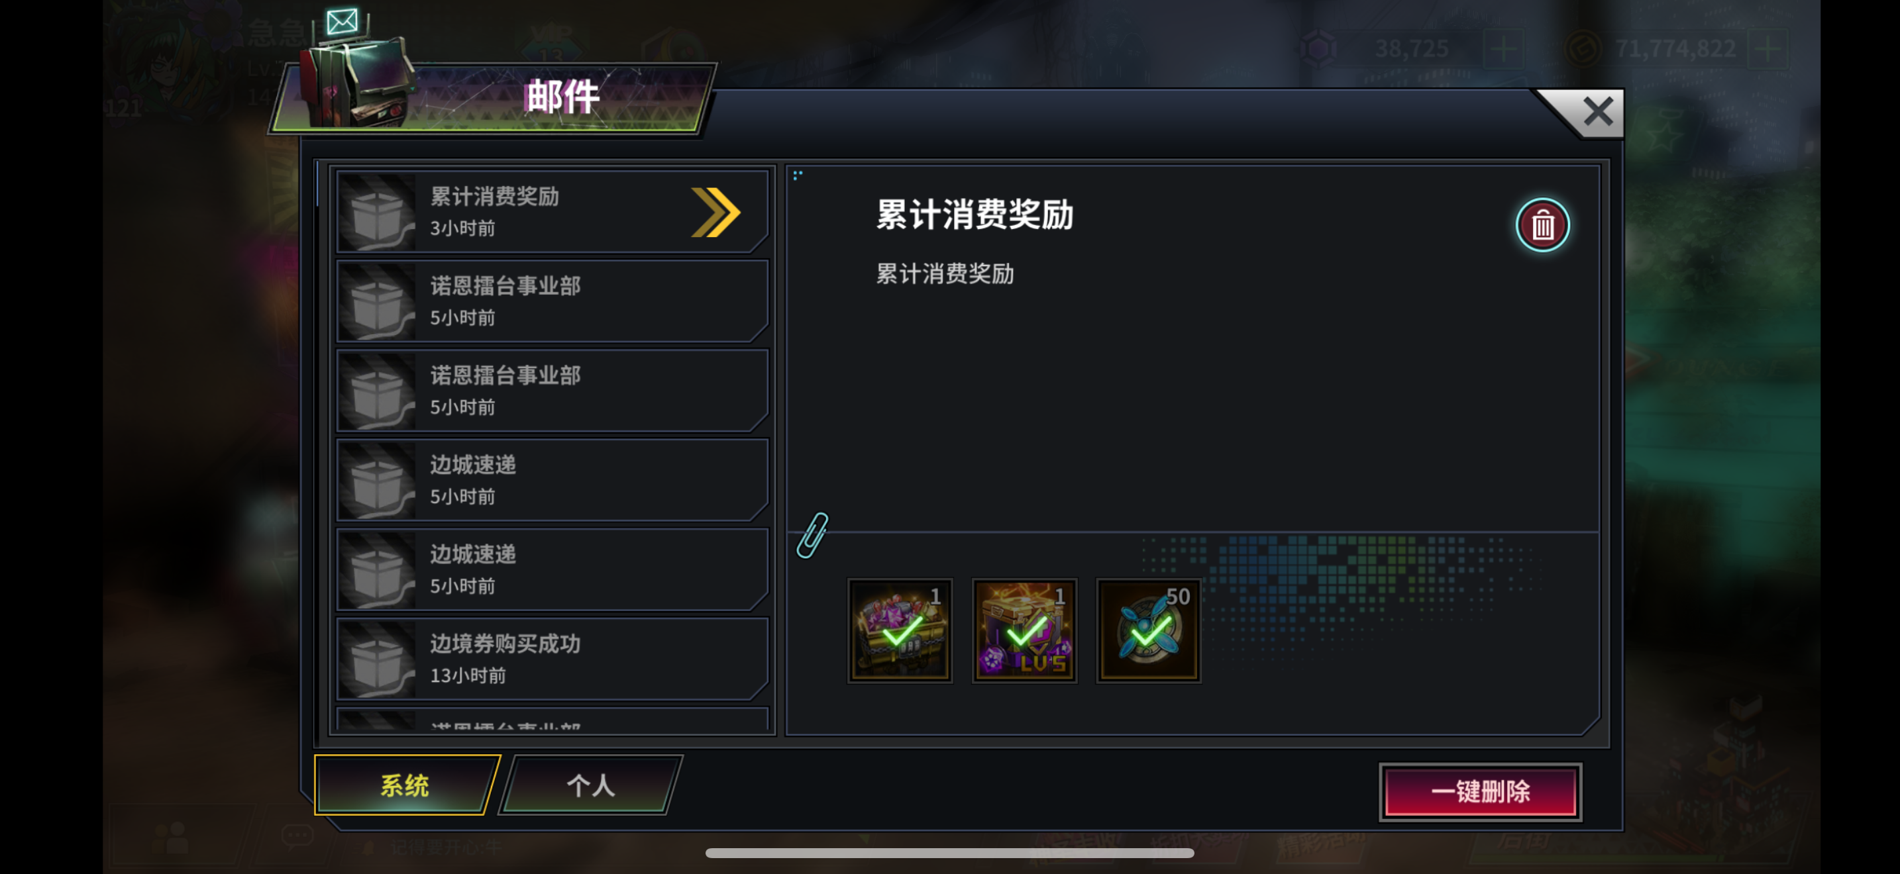The width and height of the screenshot is (1900, 874).
Task: Click the paperclip attachment icon
Action: [812, 535]
